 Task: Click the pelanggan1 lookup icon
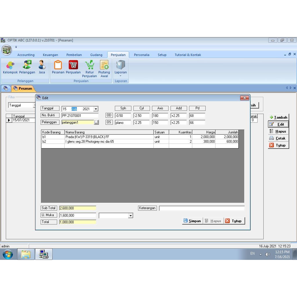(x=97, y=122)
